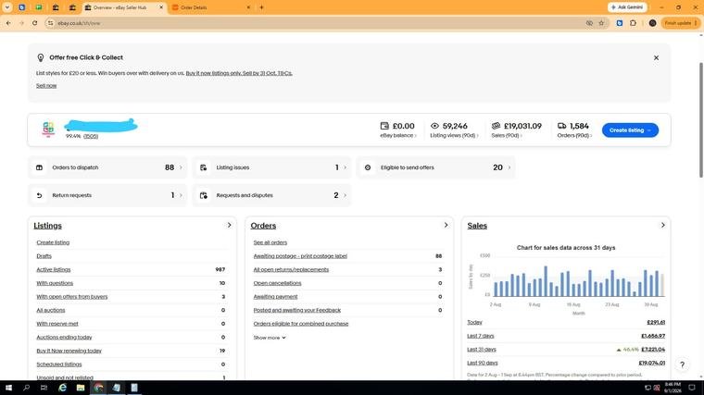The width and height of the screenshot is (704, 395).
Task: Click the Orders (90d) truck icon
Action: [561, 126]
